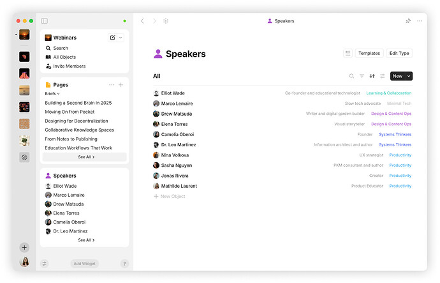
Task: Click the Templates button
Action: pyautogui.click(x=369, y=53)
